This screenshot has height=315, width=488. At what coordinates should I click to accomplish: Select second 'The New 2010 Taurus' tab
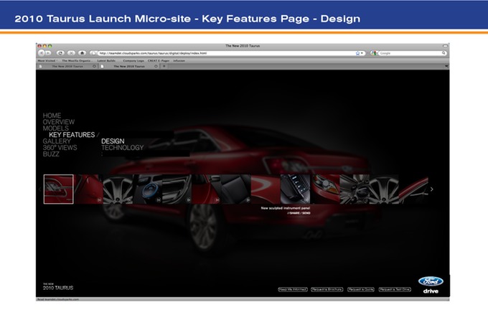pos(129,66)
